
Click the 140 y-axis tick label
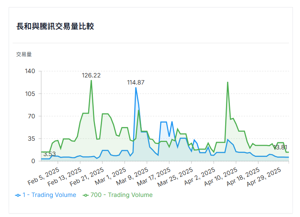[30, 71]
